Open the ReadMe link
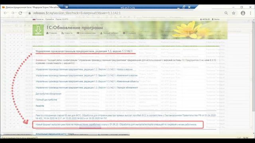 click(x=40, y=106)
